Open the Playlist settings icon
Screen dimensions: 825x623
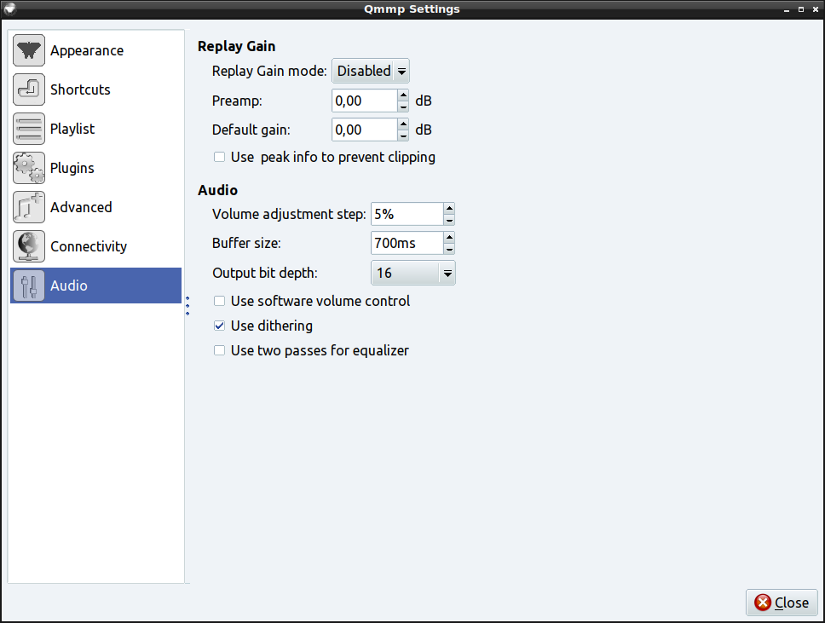[x=29, y=129]
